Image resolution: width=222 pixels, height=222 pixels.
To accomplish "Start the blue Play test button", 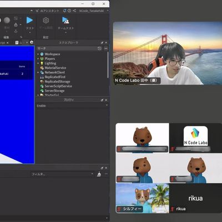I will (29, 20).
